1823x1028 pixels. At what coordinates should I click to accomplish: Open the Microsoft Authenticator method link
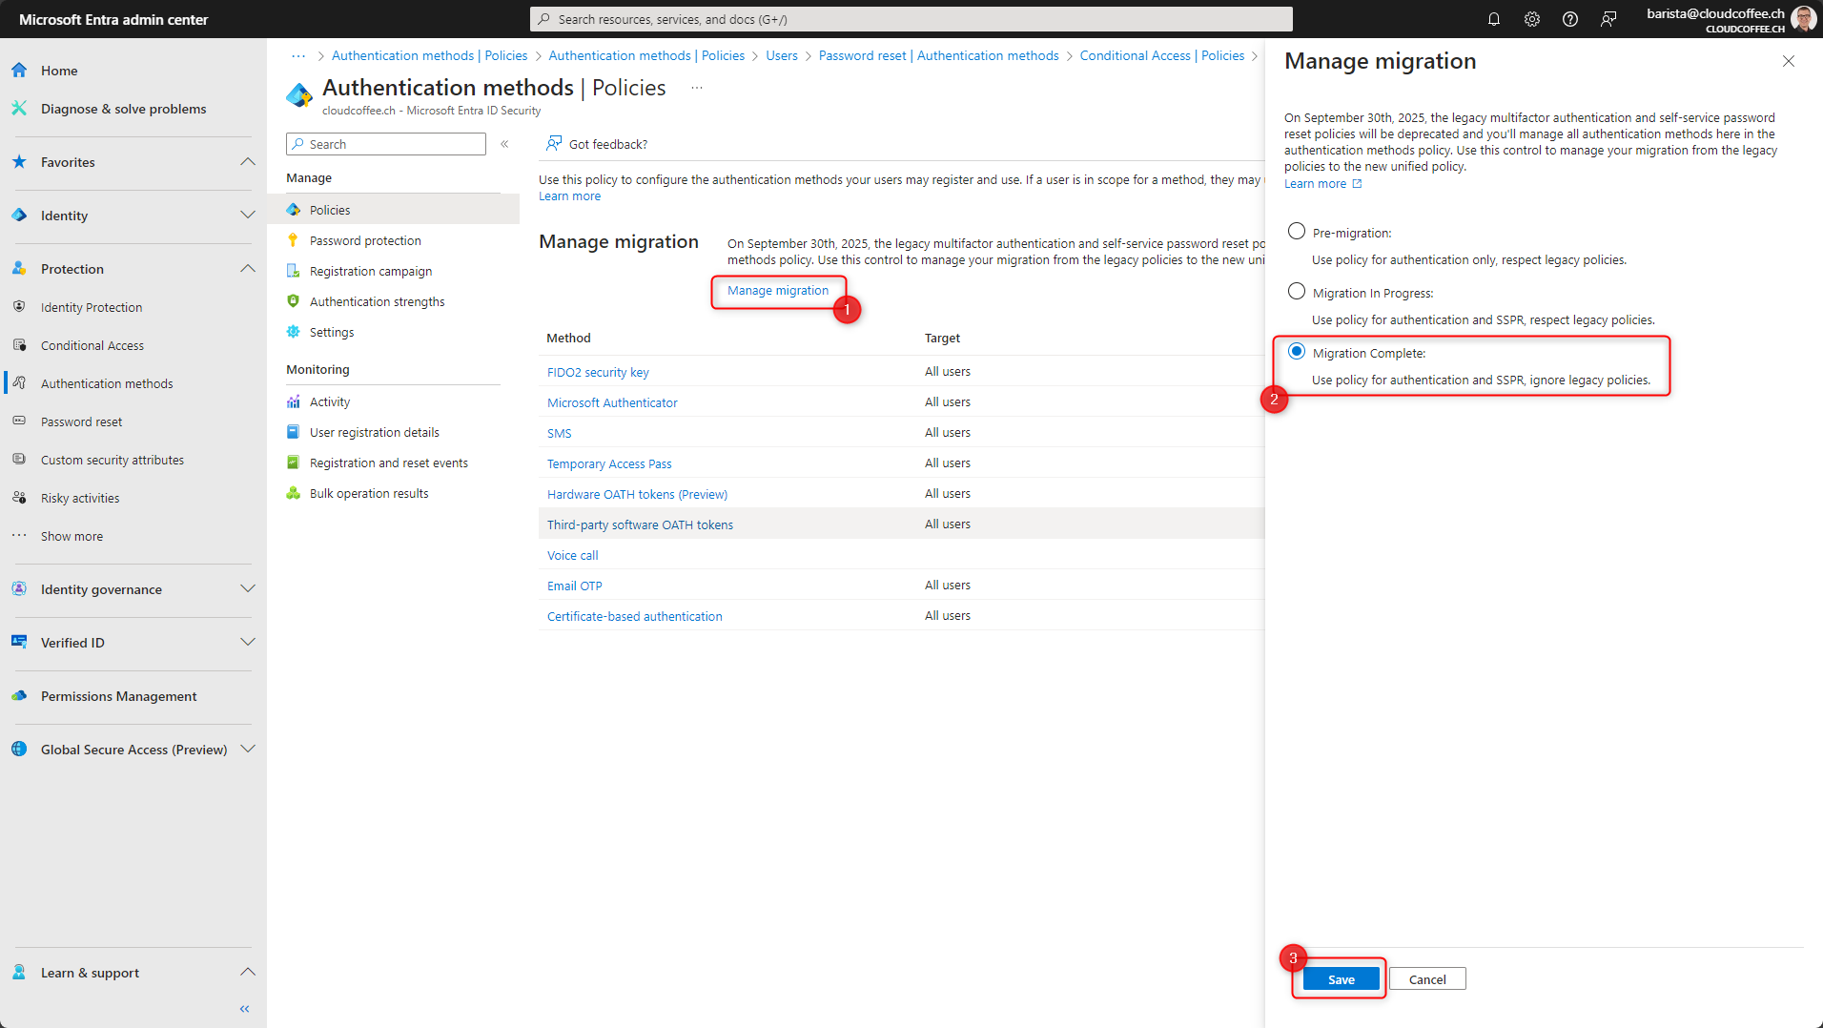pyautogui.click(x=611, y=401)
